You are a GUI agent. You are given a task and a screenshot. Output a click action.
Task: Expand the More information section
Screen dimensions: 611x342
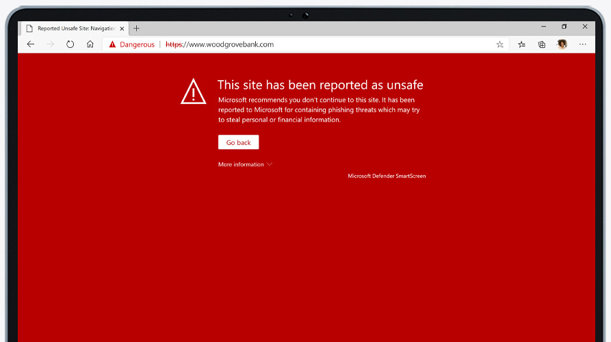pos(245,164)
